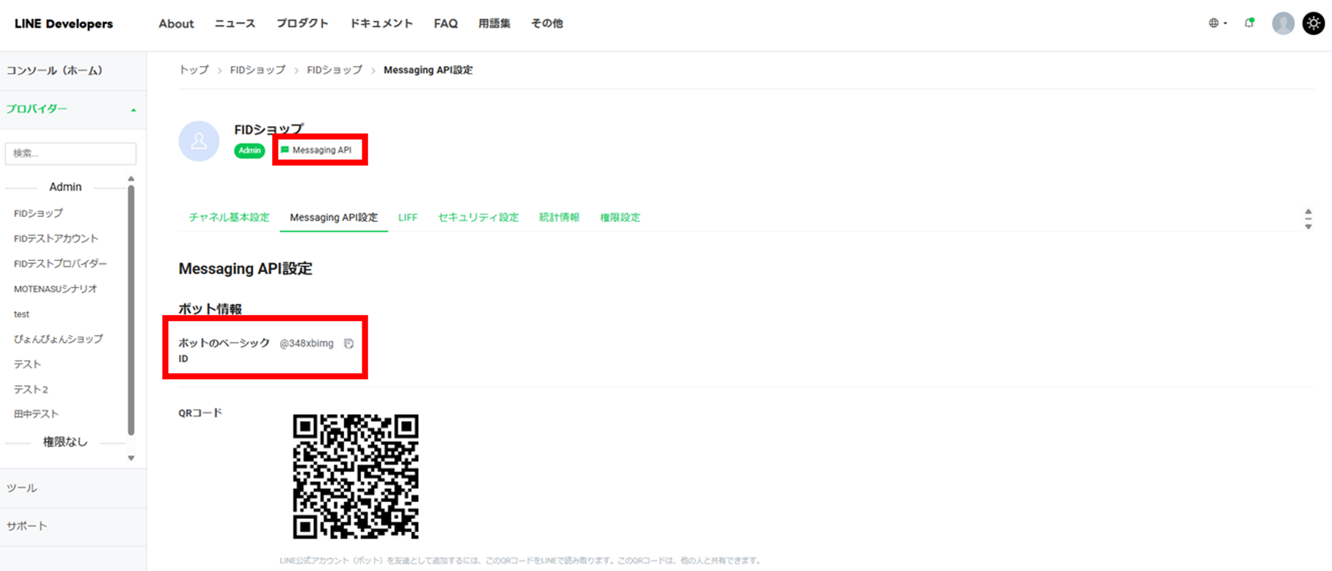Open the user account avatar menu
The height and width of the screenshot is (571, 1332).
pyautogui.click(x=1282, y=23)
